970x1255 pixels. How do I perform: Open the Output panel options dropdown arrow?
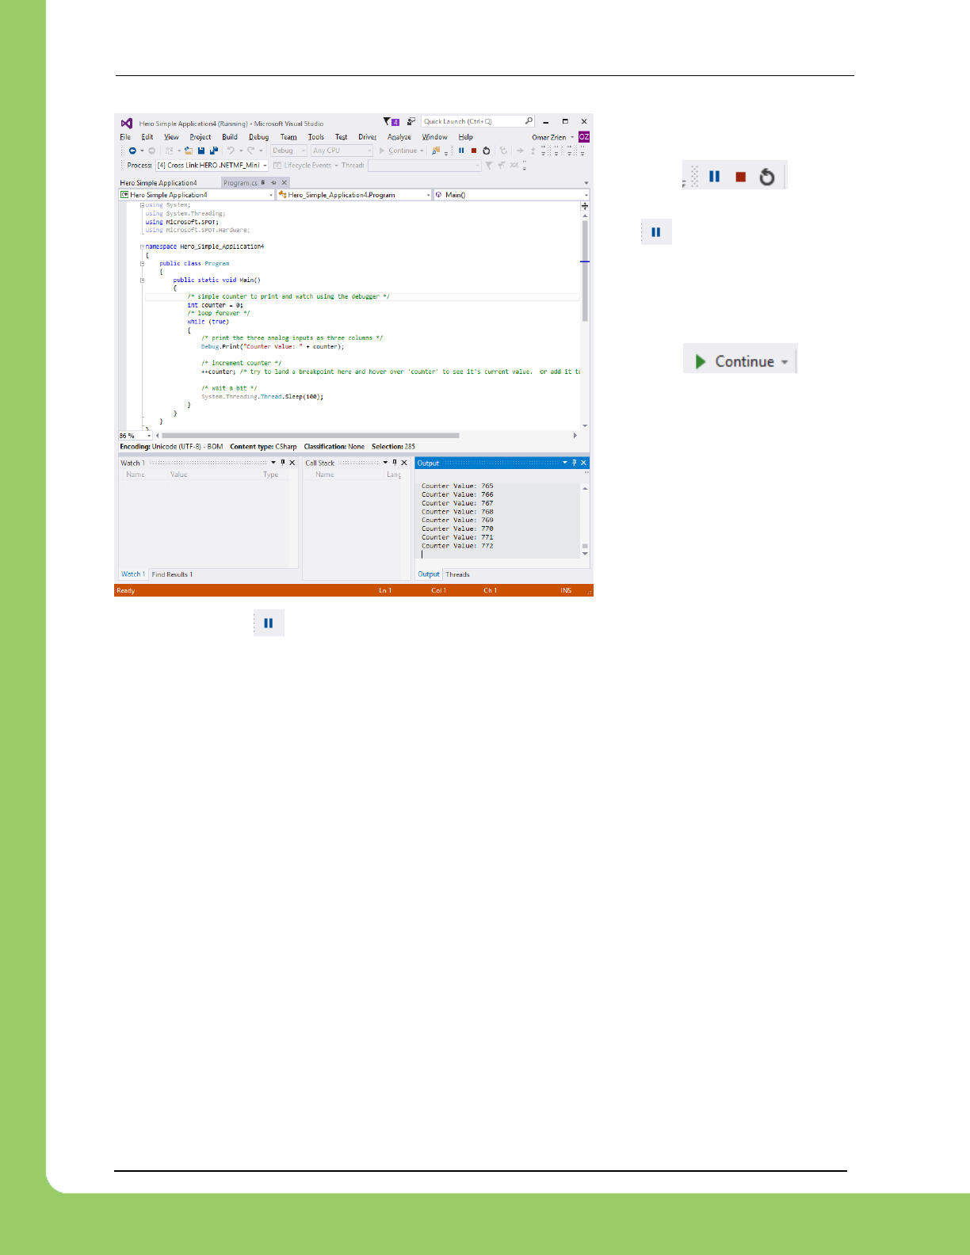pos(565,463)
